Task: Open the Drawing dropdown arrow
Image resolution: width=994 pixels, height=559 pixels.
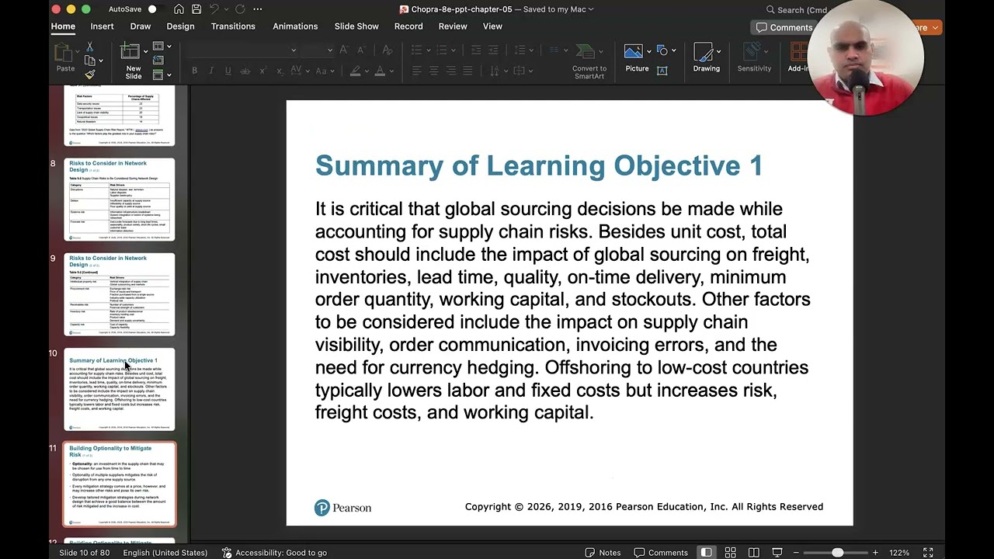Action: [x=719, y=52]
